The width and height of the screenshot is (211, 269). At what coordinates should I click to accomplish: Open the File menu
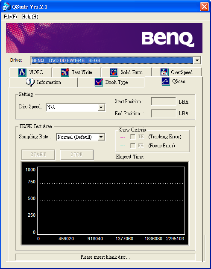click(x=10, y=17)
